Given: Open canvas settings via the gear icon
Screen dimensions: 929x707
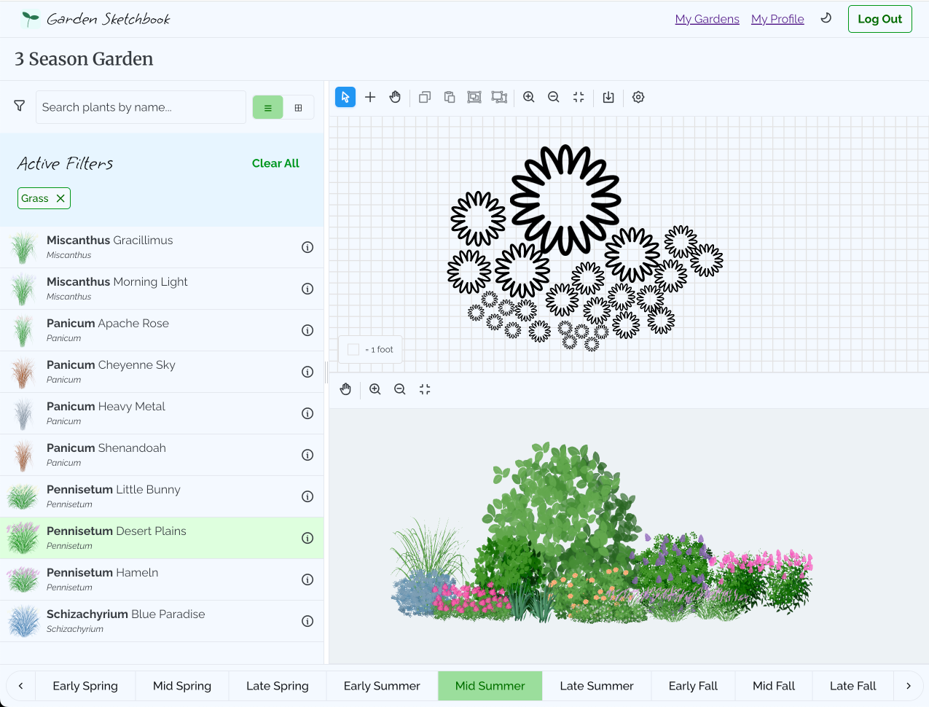Looking at the screenshot, I should click(x=638, y=96).
